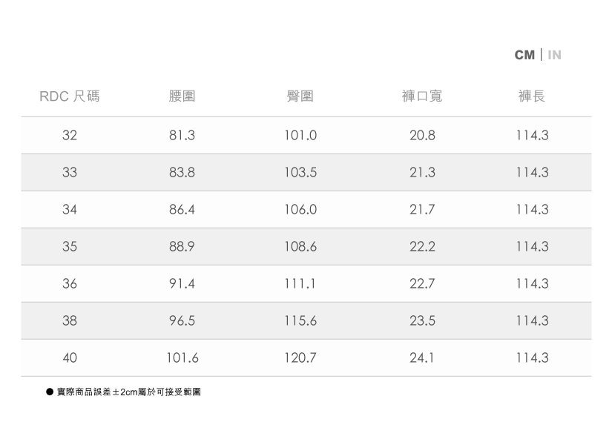This screenshot has height=445, width=612.
Task: Select the 臀圍 column header
Action: [300, 96]
